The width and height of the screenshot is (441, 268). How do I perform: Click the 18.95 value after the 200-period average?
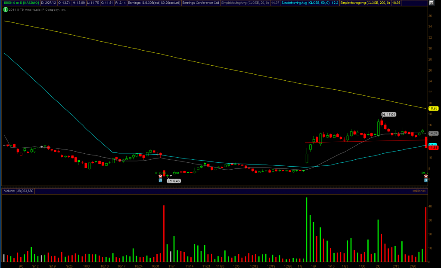tap(396, 3)
